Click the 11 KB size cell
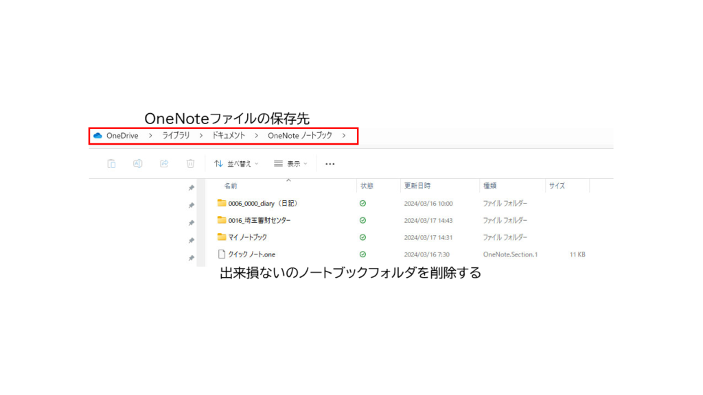 577,254
